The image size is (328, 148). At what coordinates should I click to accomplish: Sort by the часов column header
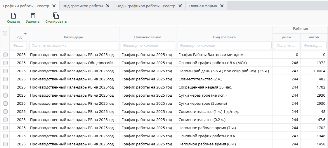tap(314, 37)
